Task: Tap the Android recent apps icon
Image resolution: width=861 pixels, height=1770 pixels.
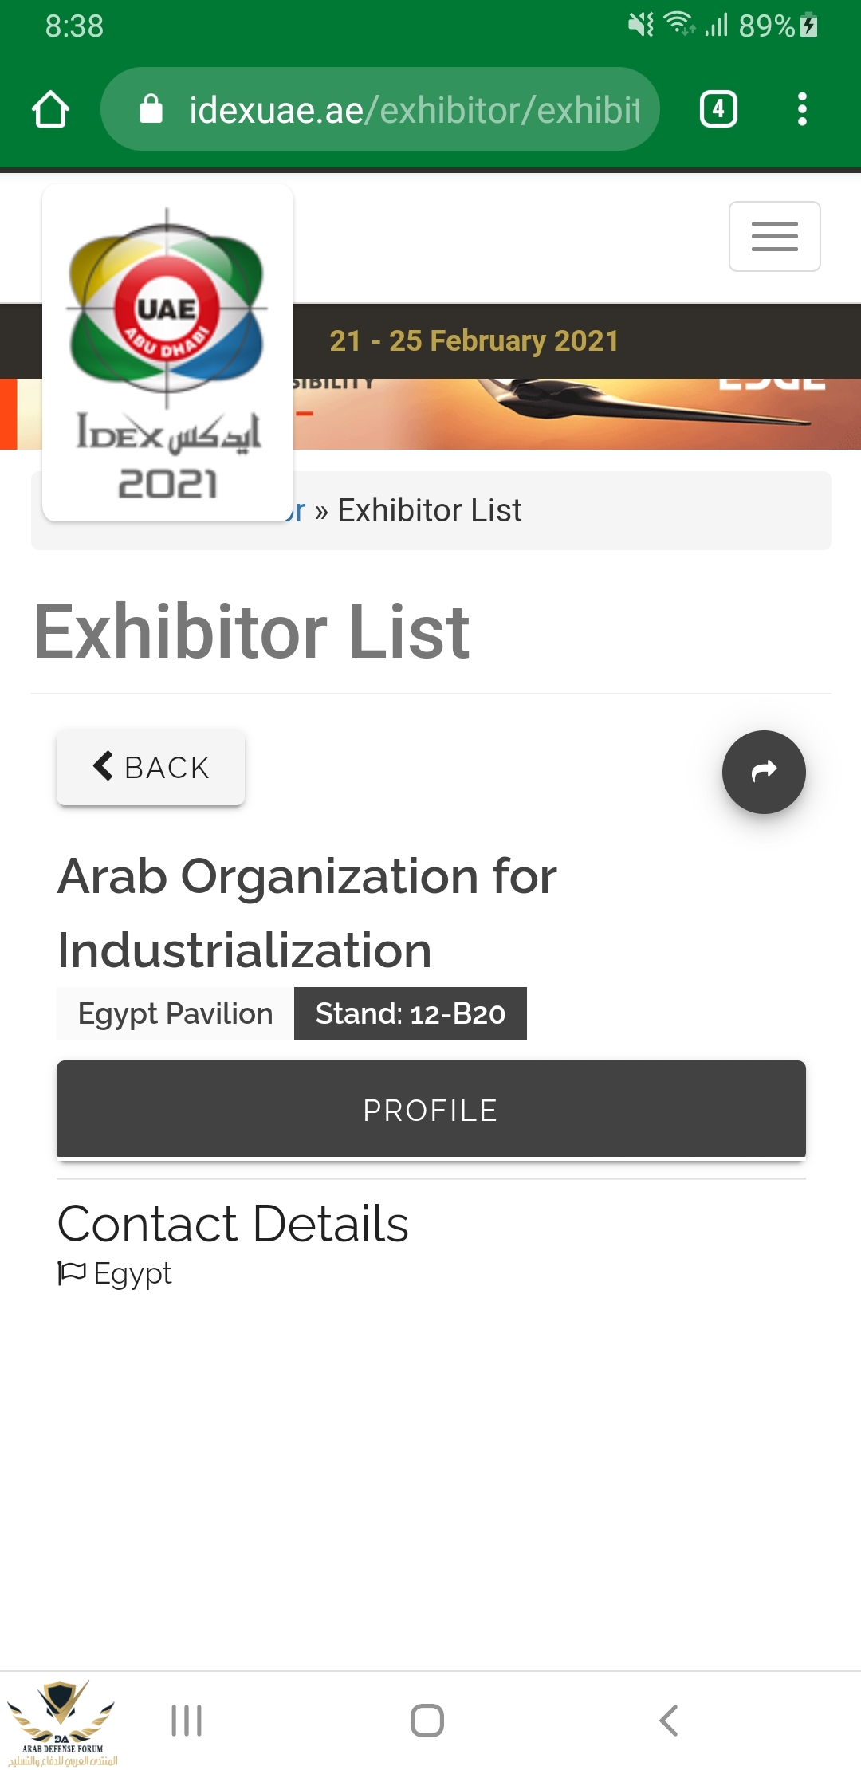Action: point(187,1721)
